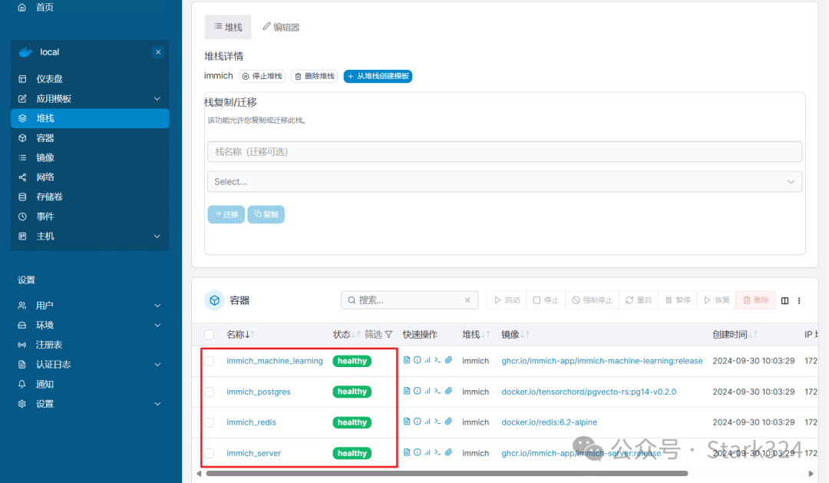
Task: Sort containers by 创建时间 column
Action: pos(735,334)
